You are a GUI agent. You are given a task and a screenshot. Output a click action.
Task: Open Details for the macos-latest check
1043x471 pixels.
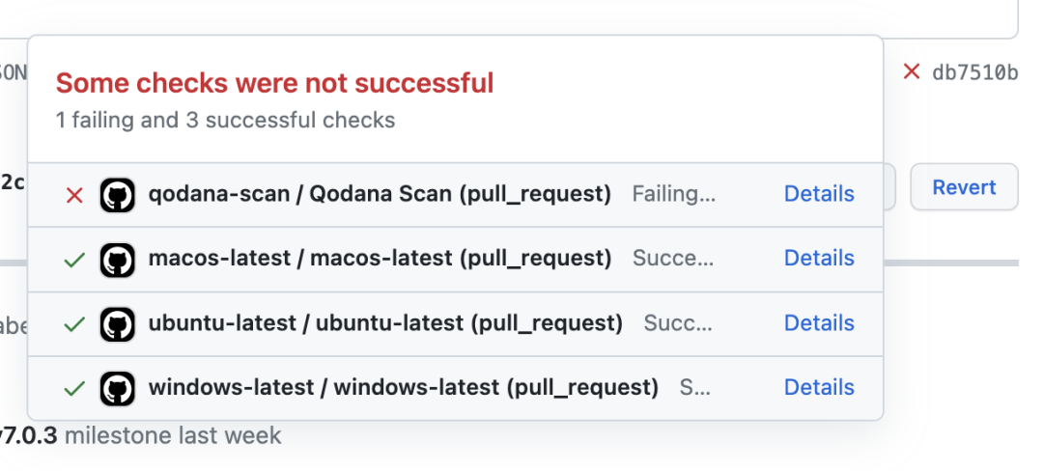(x=819, y=259)
